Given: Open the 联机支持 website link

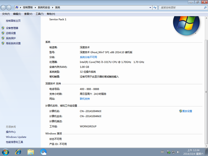Looking at the screenshot, I should (85, 99).
